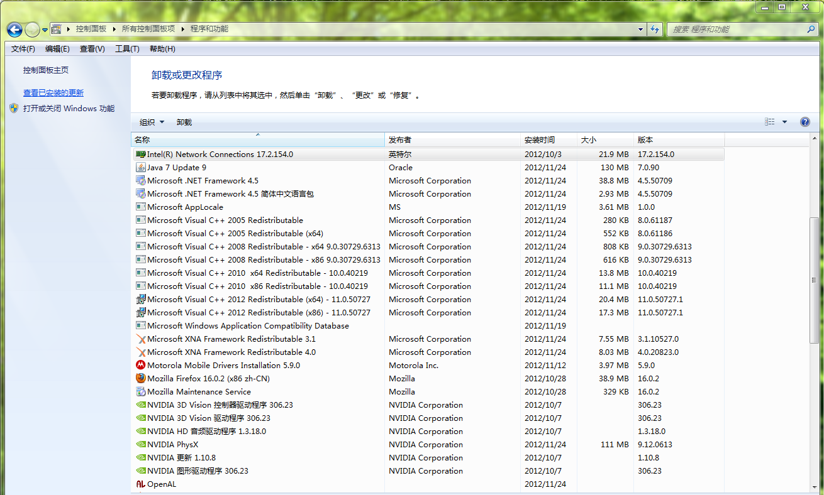
Task: Click the 卸载 button in toolbar
Action: (x=184, y=122)
